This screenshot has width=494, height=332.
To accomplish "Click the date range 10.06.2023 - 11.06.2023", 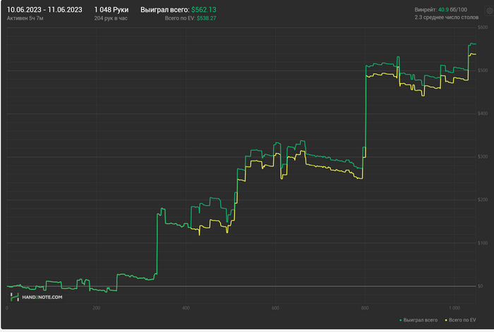I will [44, 10].
